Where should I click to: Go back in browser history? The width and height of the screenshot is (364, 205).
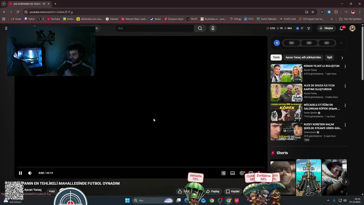coord(4,12)
